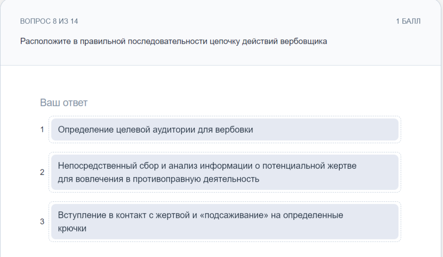
Task: Click the "1 БАЛЛ" score label
Action: coord(408,21)
